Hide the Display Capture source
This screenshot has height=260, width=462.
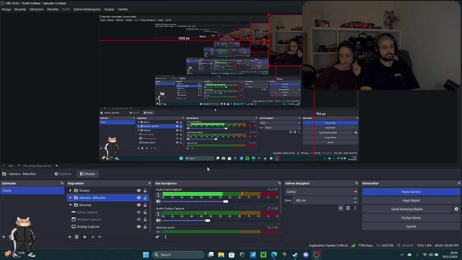(x=139, y=226)
